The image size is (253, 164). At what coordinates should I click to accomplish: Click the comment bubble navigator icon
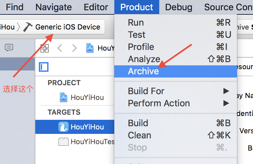9,48
